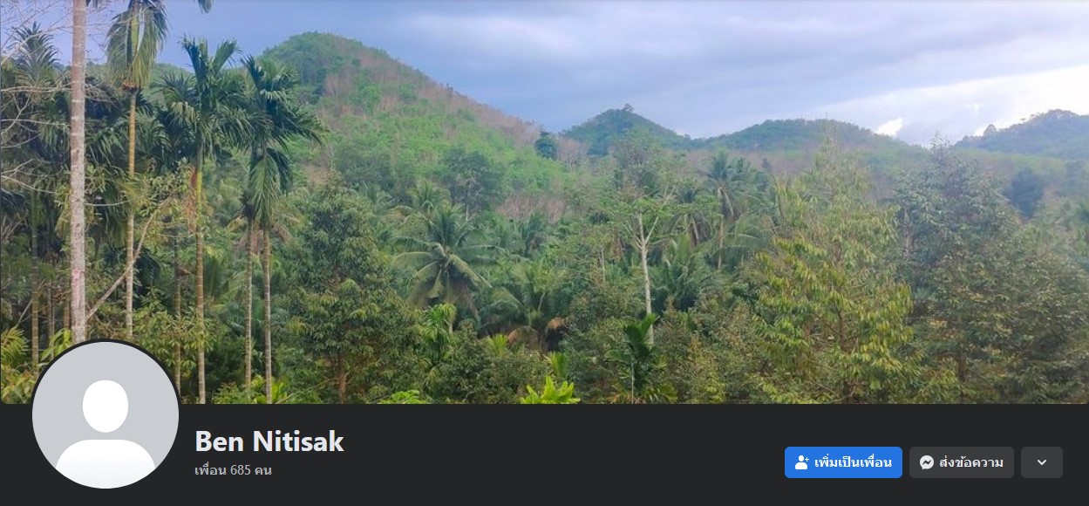Screen dimensions: 1089x506
Task: Click the เพิ่มเป็นเพื่อน add friend button
Action: pyautogui.click(x=843, y=462)
